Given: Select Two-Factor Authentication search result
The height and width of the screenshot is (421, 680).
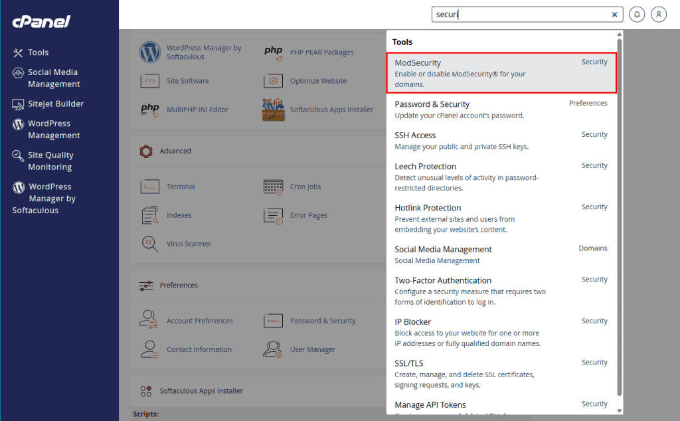Looking at the screenshot, I should (501, 291).
